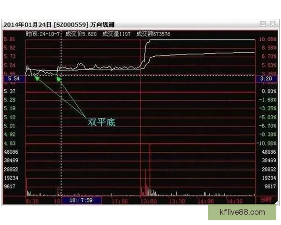The image size is (281, 225).
Task: Click the 14:00 time axis label
Action: pos(206,201)
